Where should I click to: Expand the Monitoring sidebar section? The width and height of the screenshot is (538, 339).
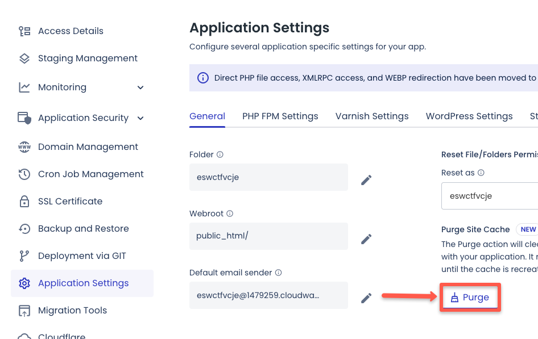(x=140, y=87)
